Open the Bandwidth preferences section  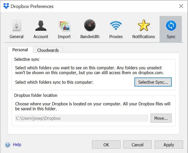90,29
